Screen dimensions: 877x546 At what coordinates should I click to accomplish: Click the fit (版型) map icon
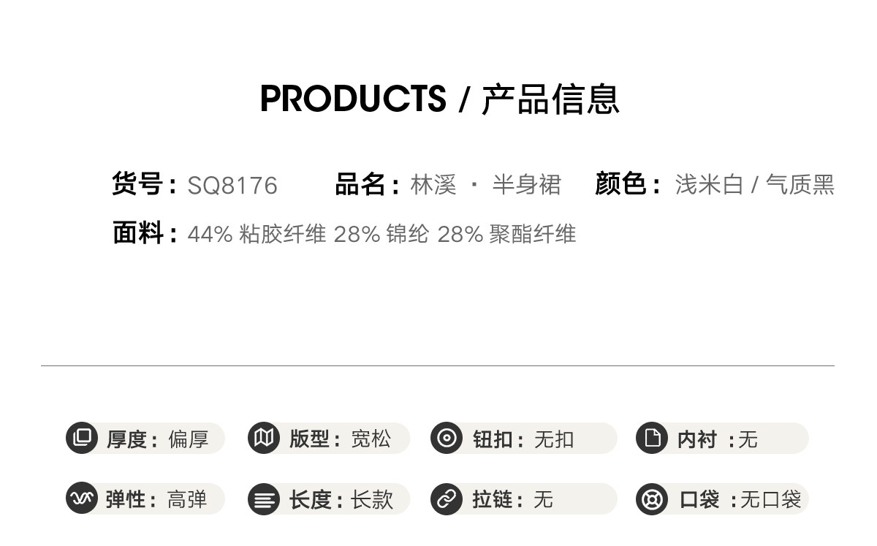[x=264, y=439]
